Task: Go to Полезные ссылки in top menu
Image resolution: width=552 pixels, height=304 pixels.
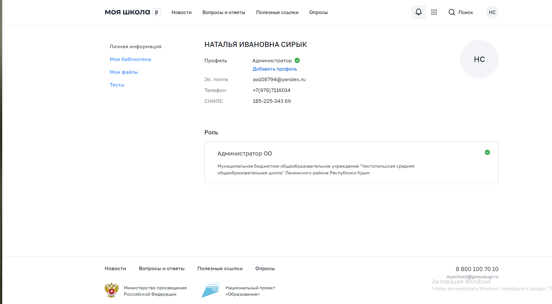Action: [277, 12]
